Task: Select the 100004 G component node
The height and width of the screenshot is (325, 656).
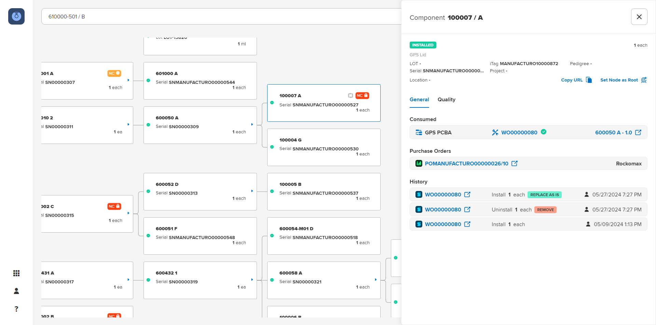Action: coord(324,147)
